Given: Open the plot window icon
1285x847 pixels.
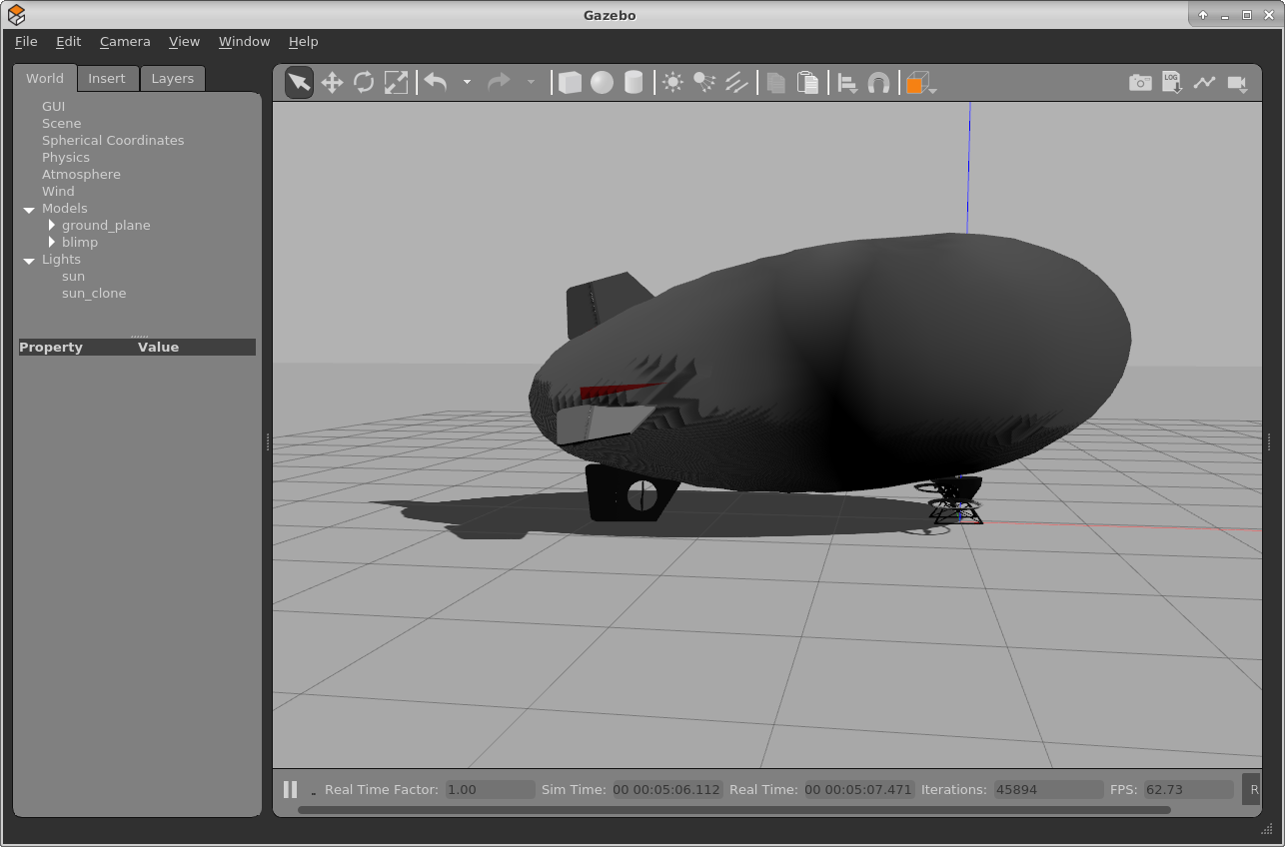Looking at the screenshot, I should click(1204, 83).
